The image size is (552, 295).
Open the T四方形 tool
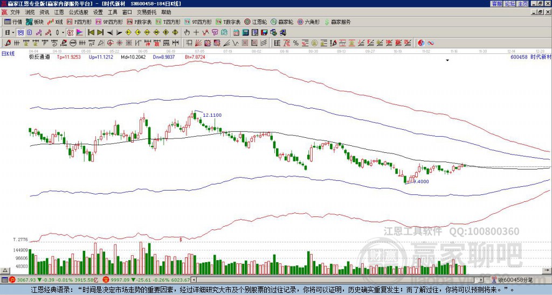pyautogui.click(x=168, y=22)
